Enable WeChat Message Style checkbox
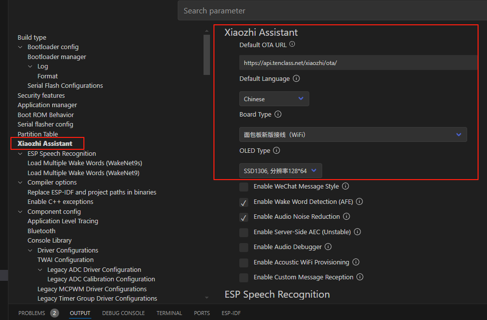 click(x=244, y=187)
